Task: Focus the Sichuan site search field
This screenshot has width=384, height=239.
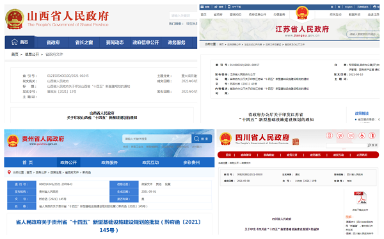Action: (346, 145)
